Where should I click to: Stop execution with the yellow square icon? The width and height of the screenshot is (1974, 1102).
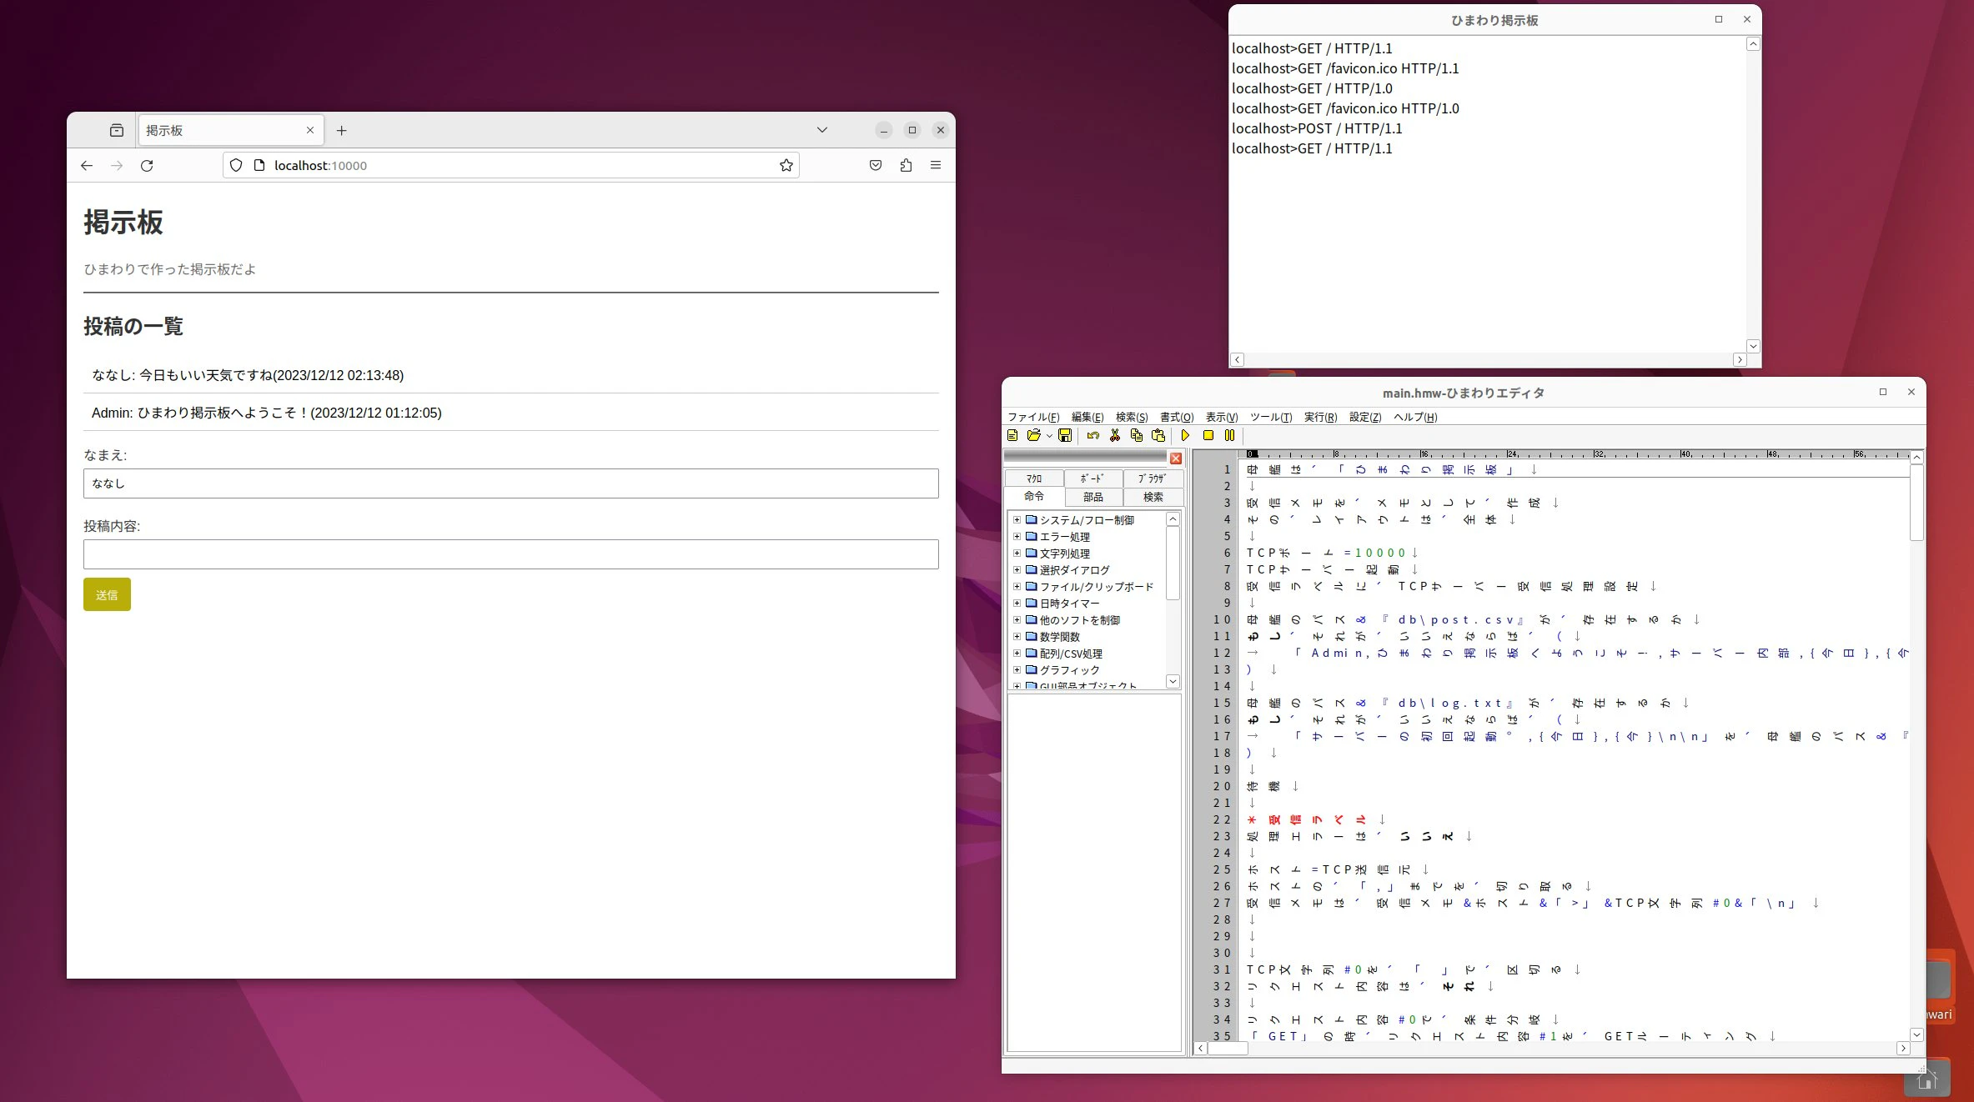coord(1208,435)
